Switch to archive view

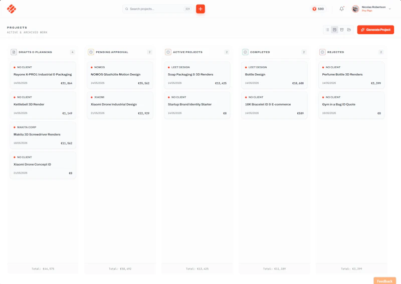click(342, 30)
